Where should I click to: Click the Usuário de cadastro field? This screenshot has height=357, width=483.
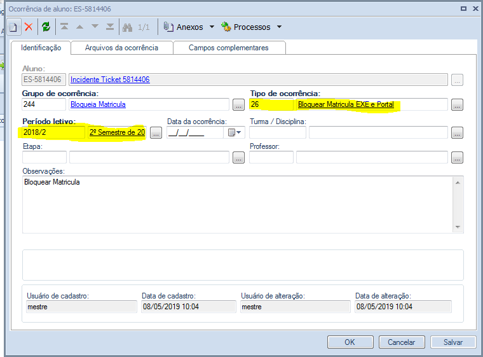[81, 307]
